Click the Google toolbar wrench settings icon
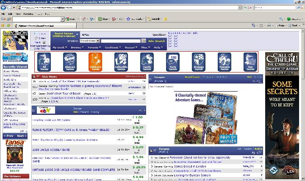The image size is (305, 181). 281,19
